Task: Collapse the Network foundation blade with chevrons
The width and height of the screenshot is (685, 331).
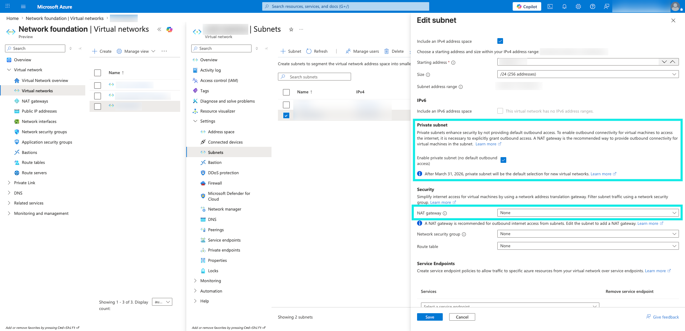Action: tap(159, 29)
